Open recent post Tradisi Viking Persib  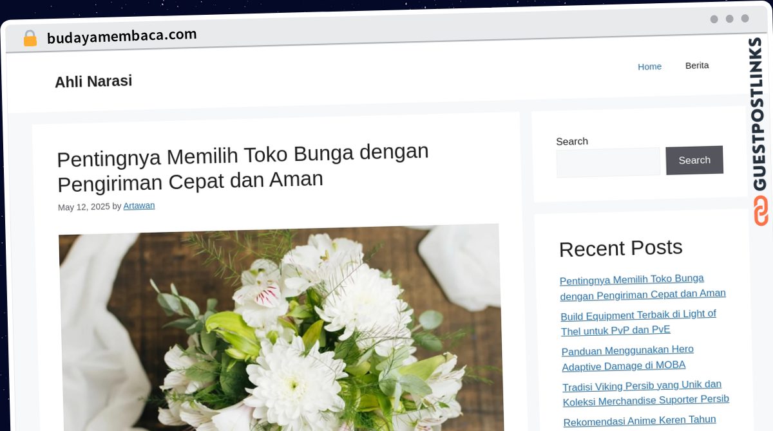(645, 392)
